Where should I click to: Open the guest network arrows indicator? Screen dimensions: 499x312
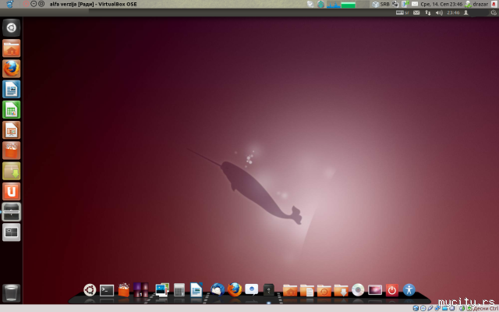428,12
